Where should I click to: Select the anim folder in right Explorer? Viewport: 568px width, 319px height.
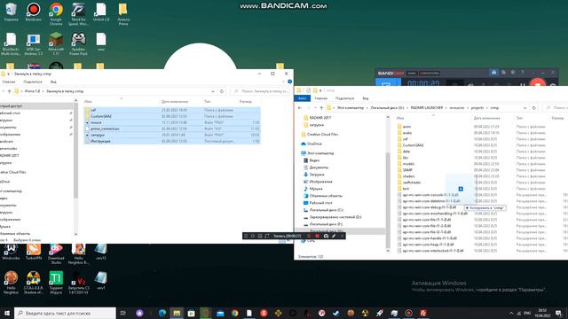click(x=406, y=127)
